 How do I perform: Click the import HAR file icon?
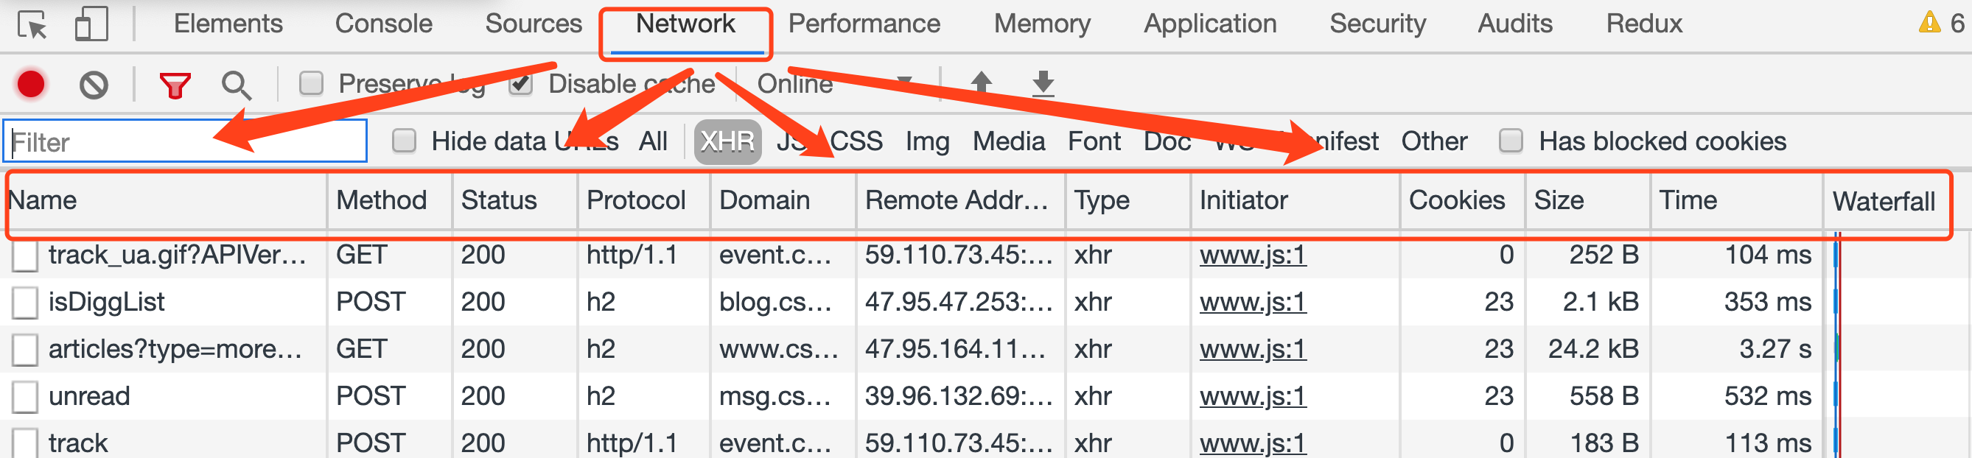[982, 82]
